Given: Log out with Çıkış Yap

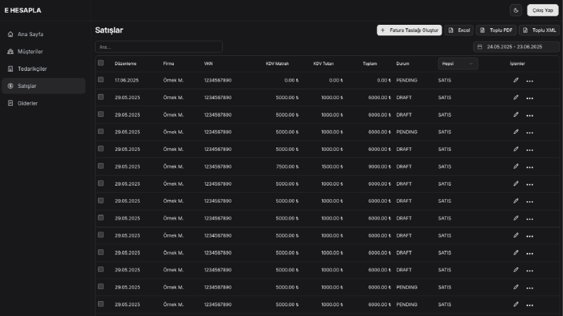Looking at the screenshot, I should [542, 11].
